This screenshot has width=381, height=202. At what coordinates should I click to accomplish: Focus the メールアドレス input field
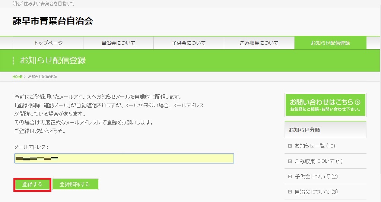point(124,158)
